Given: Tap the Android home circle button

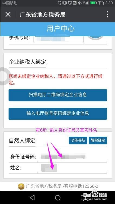Looking at the screenshot, I should 58,198.
